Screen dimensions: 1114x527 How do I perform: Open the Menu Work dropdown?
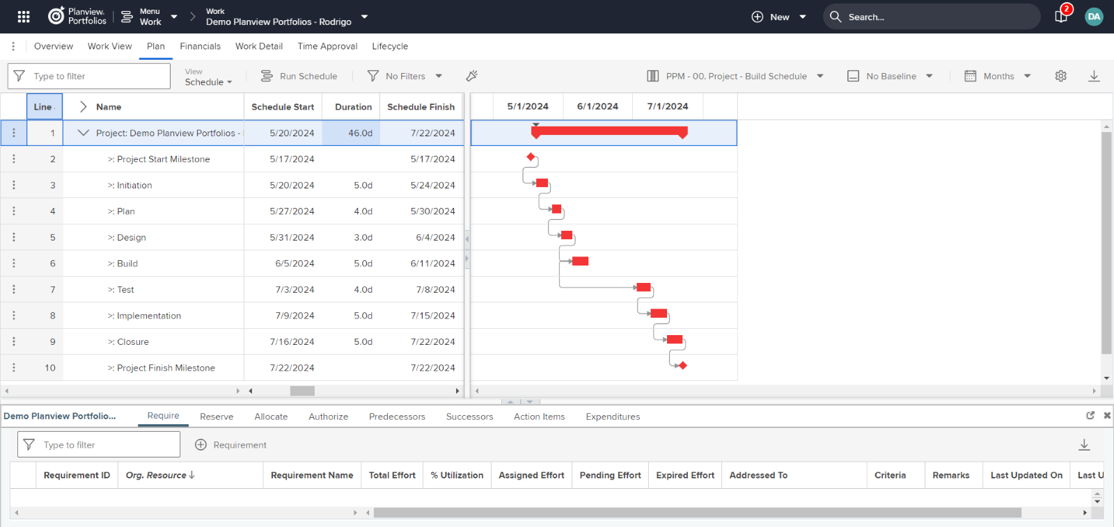[149, 17]
